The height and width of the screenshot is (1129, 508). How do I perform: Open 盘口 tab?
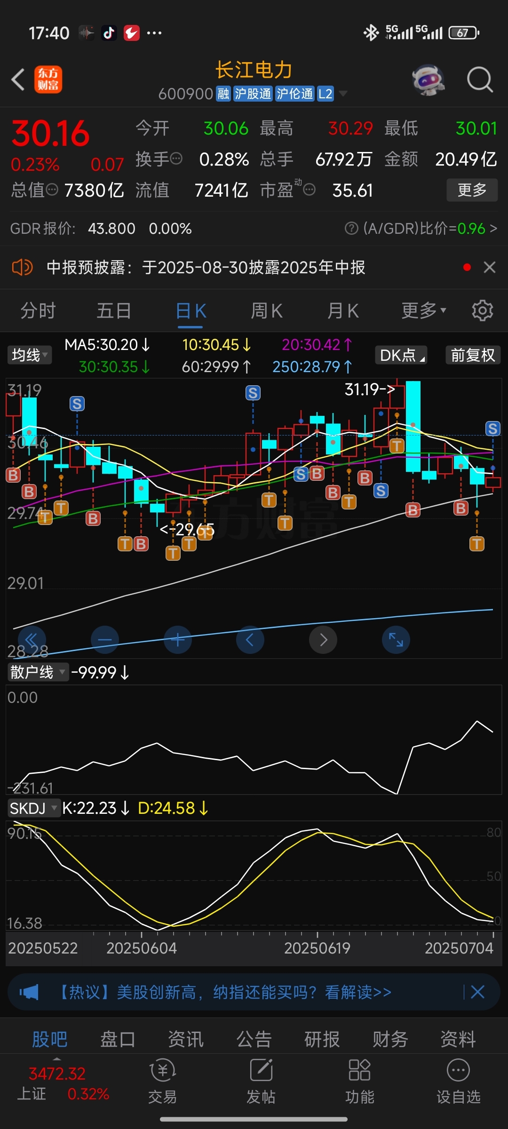click(x=118, y=1039)
